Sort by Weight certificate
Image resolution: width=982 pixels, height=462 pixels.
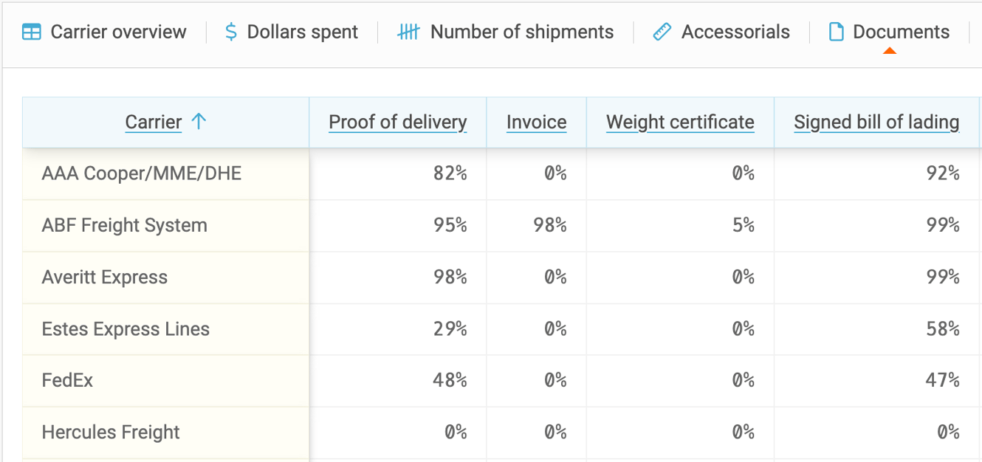coord(679,122)
